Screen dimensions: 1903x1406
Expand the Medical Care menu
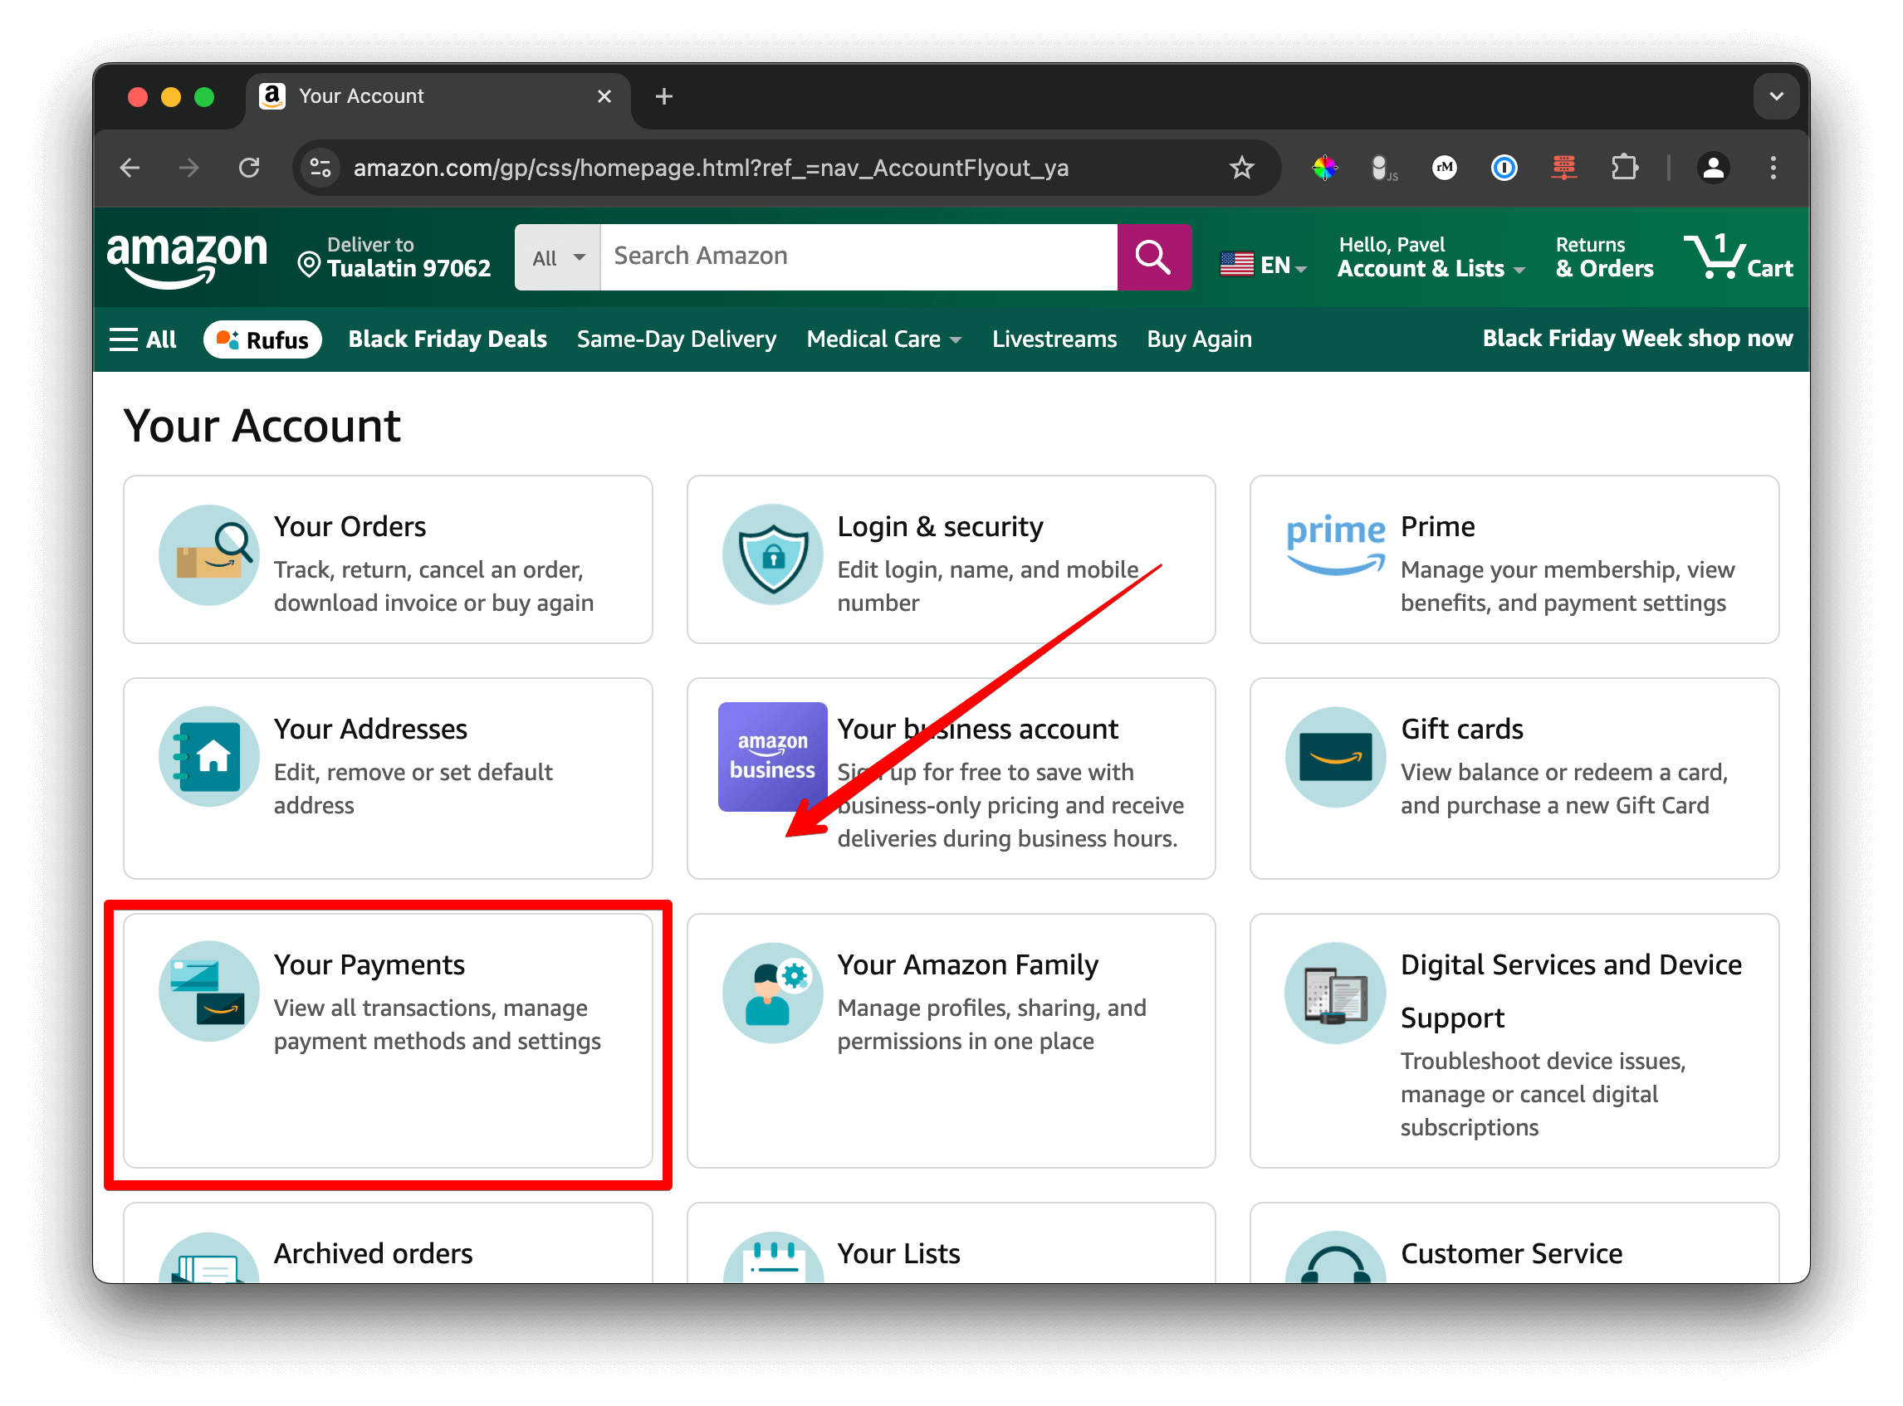coord(883,339)
